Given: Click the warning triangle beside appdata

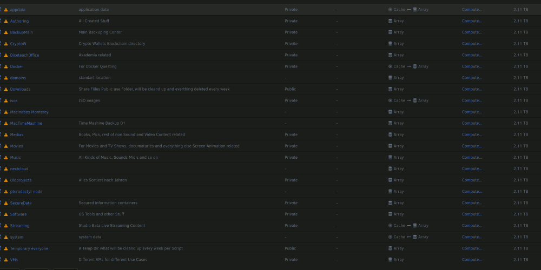Looking at the screenshot, I should (x=6, y=10).
